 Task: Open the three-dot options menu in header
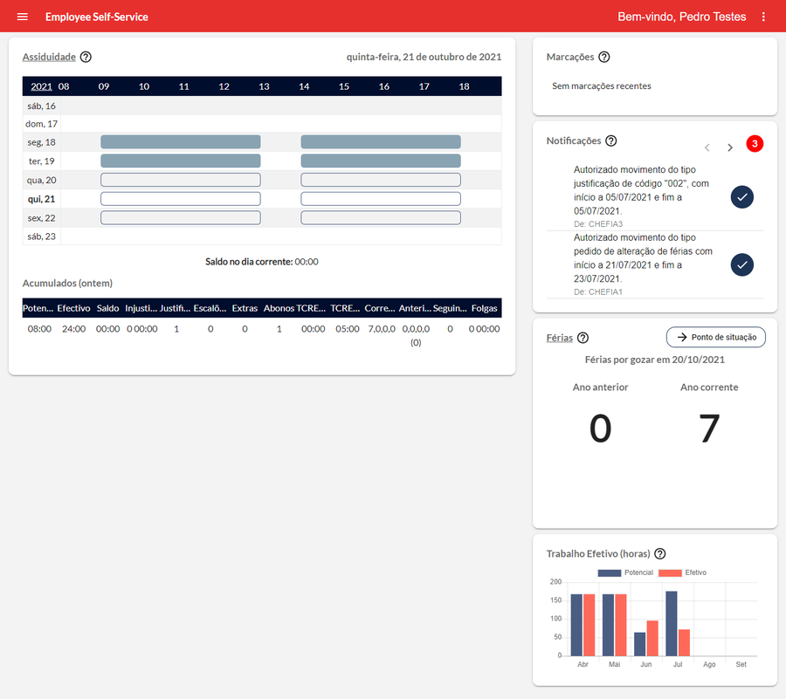coord(763,17)
